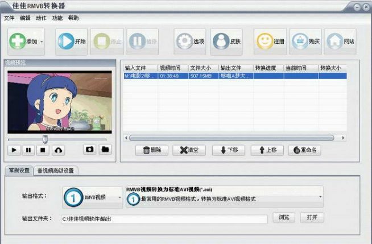Open the snapshot folder icon under preview
372x244 pixels.
[105, 150]
